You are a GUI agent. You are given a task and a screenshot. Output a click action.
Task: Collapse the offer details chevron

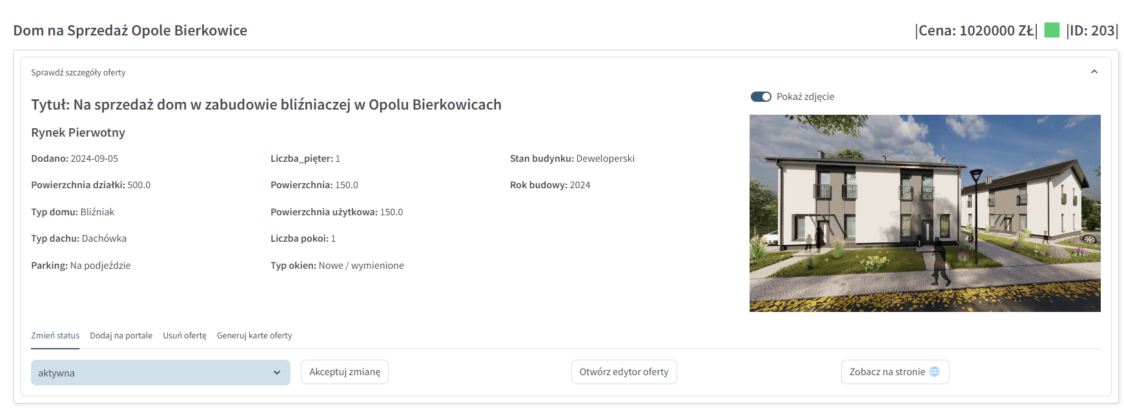click(x=1094, y=72)
